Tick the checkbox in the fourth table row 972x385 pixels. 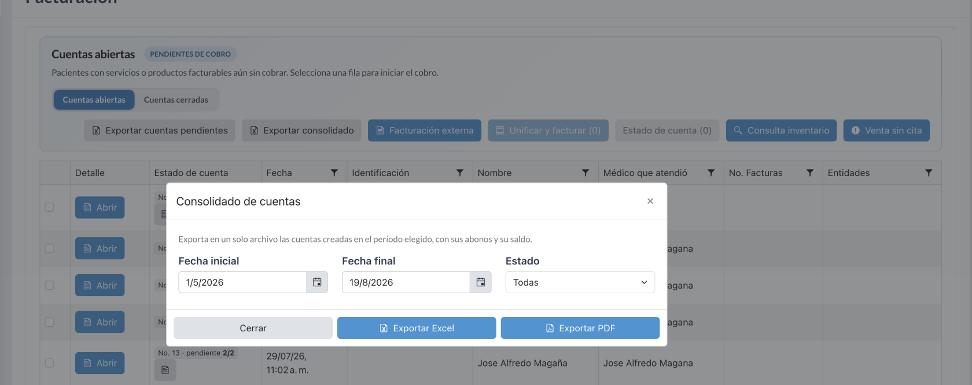[x=50, y=322]
